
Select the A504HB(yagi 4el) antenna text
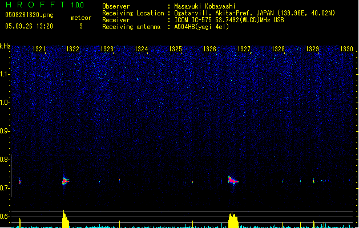(x=201, y=27)
